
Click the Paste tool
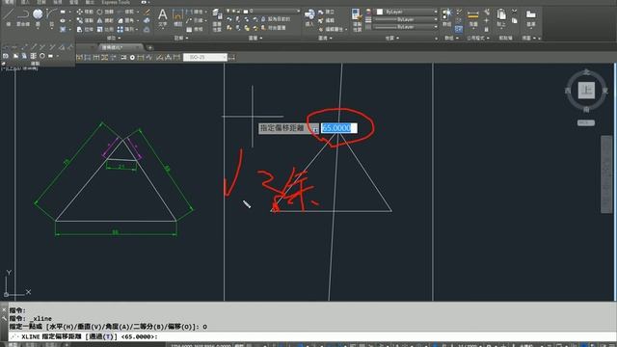click(501, 17)
